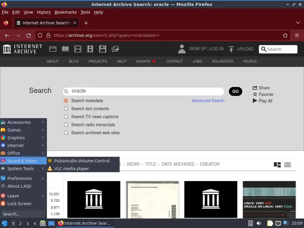The image size is (304, 228).
Task: Expand the Office submenu
Action: click(x=23, y=153)
